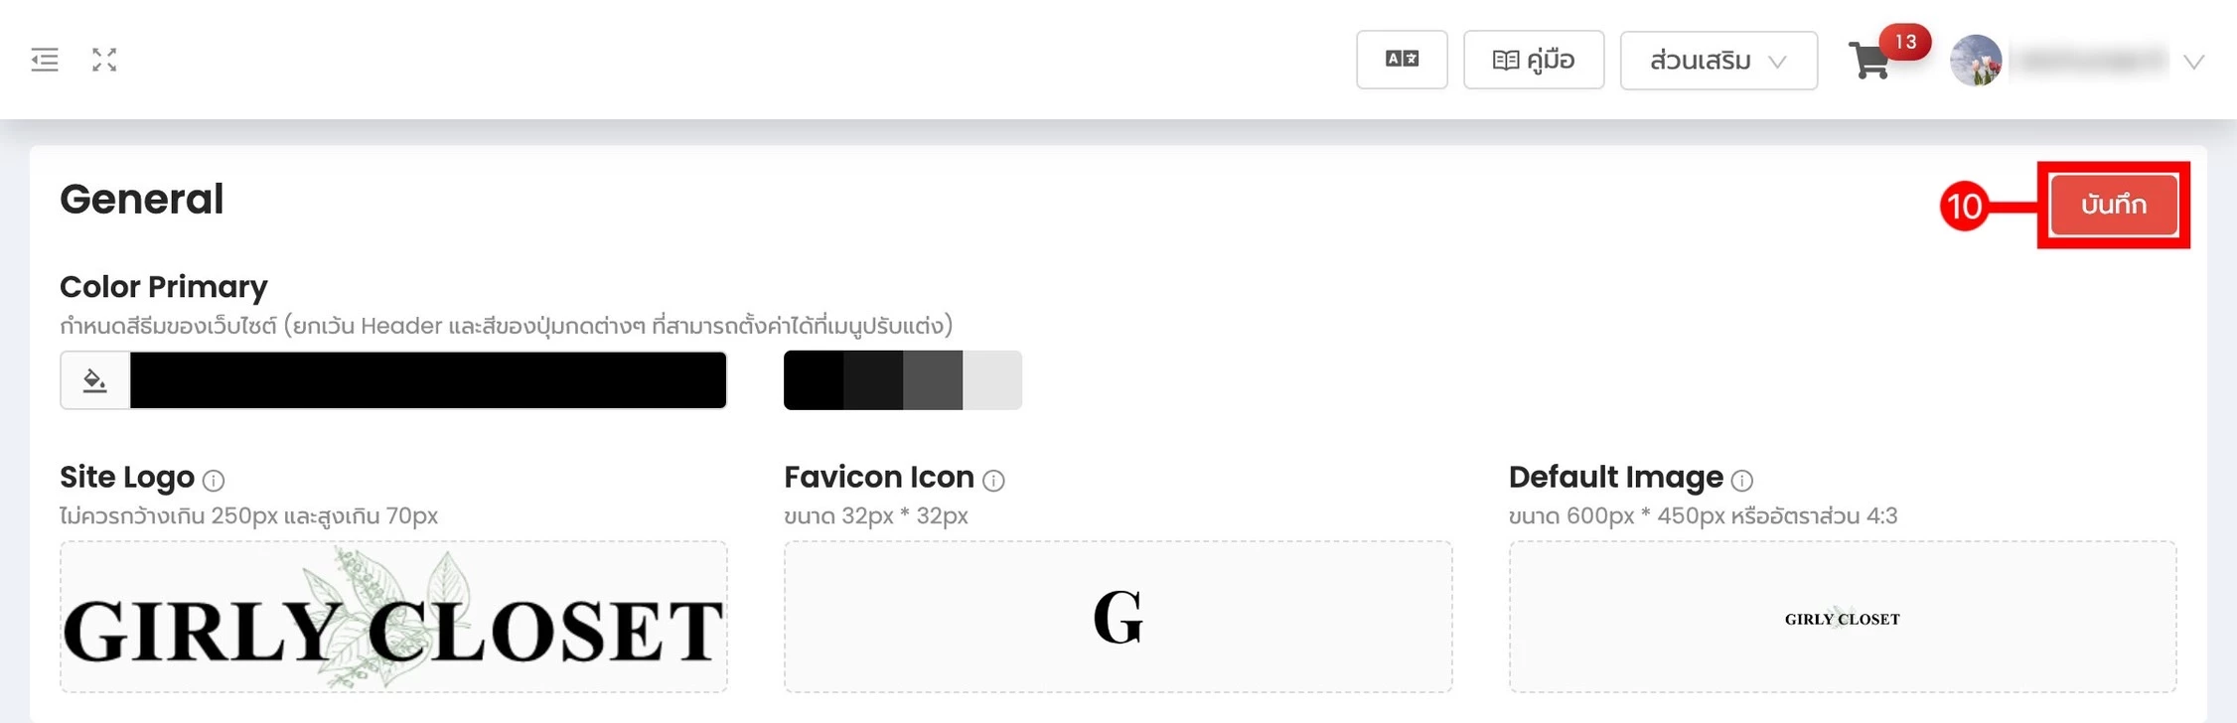Open the คู่มือ manual button
This screenshot has width=2237, height=723.
pyautogui.click(x=1534, y=60)
